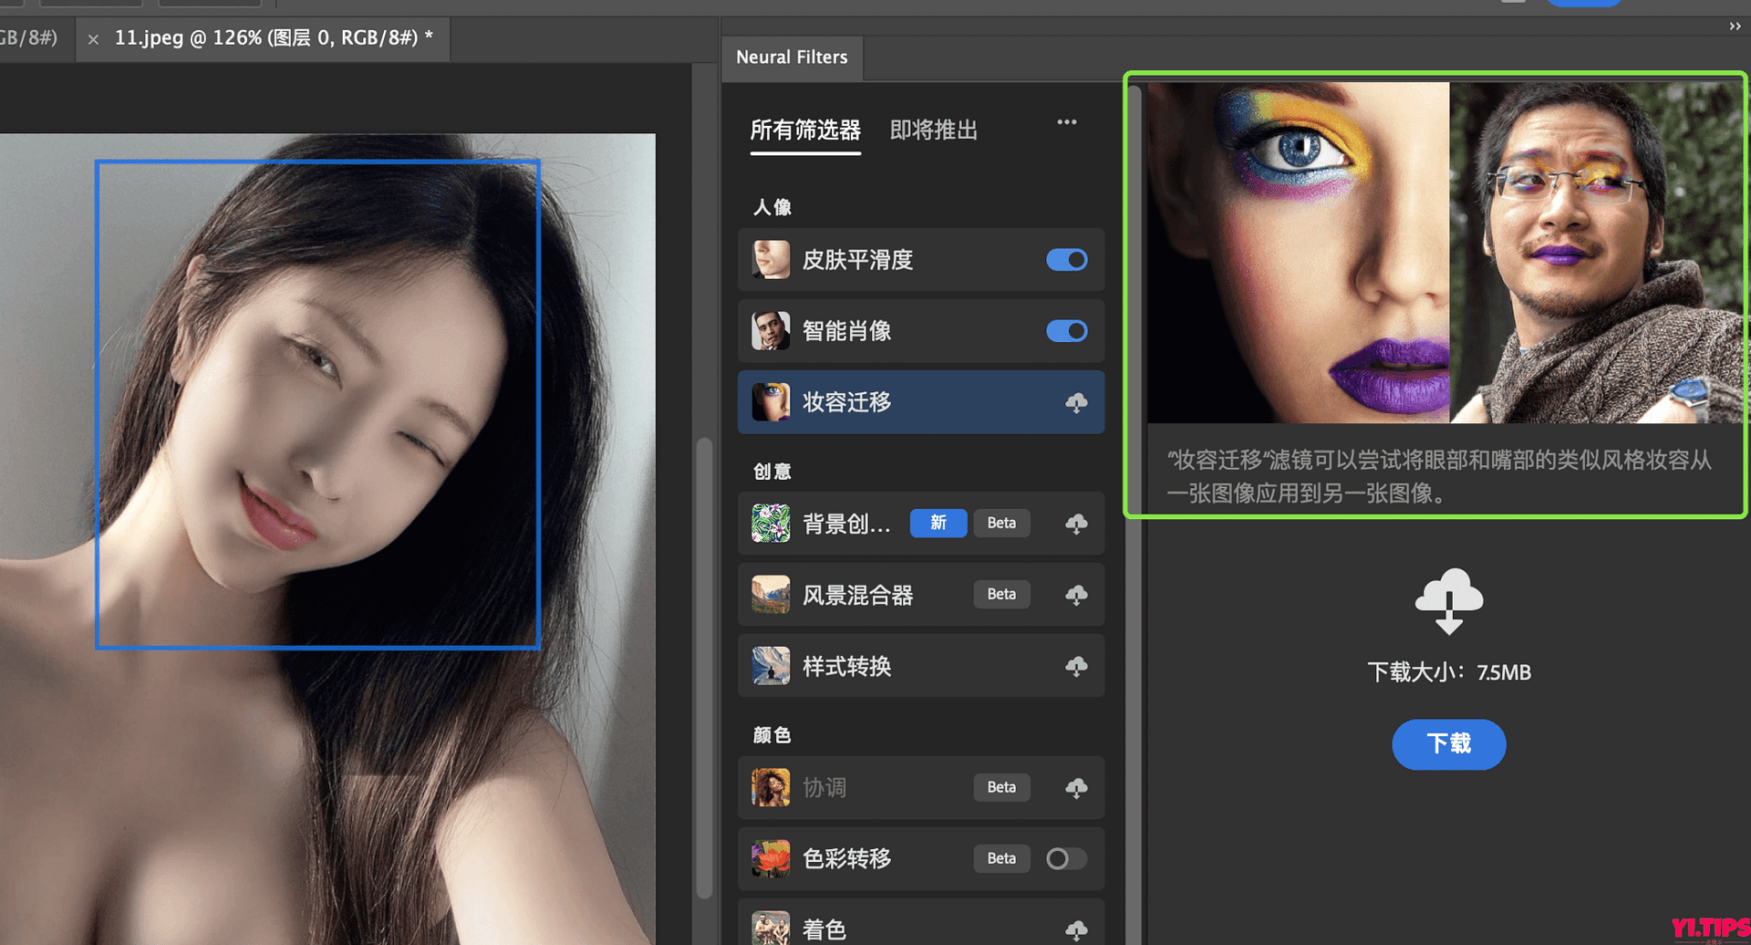Open the more options menu with three dots

click(x=1067, y=121)
